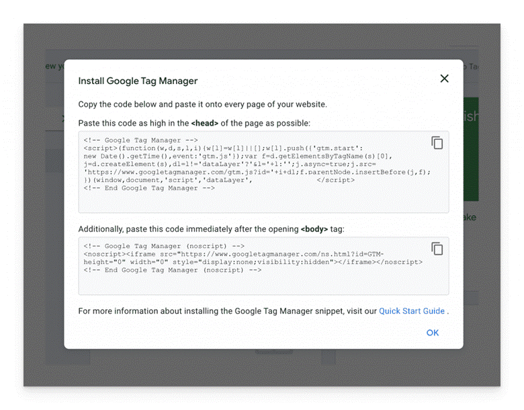Click the '<!-- Google Tag Manager (noscript) -->' line
Viewport: 524px width, 410px height.
click(164, 246)
